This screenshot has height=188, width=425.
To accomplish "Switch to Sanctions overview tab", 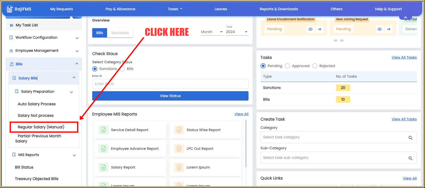I will pos(120,33).
